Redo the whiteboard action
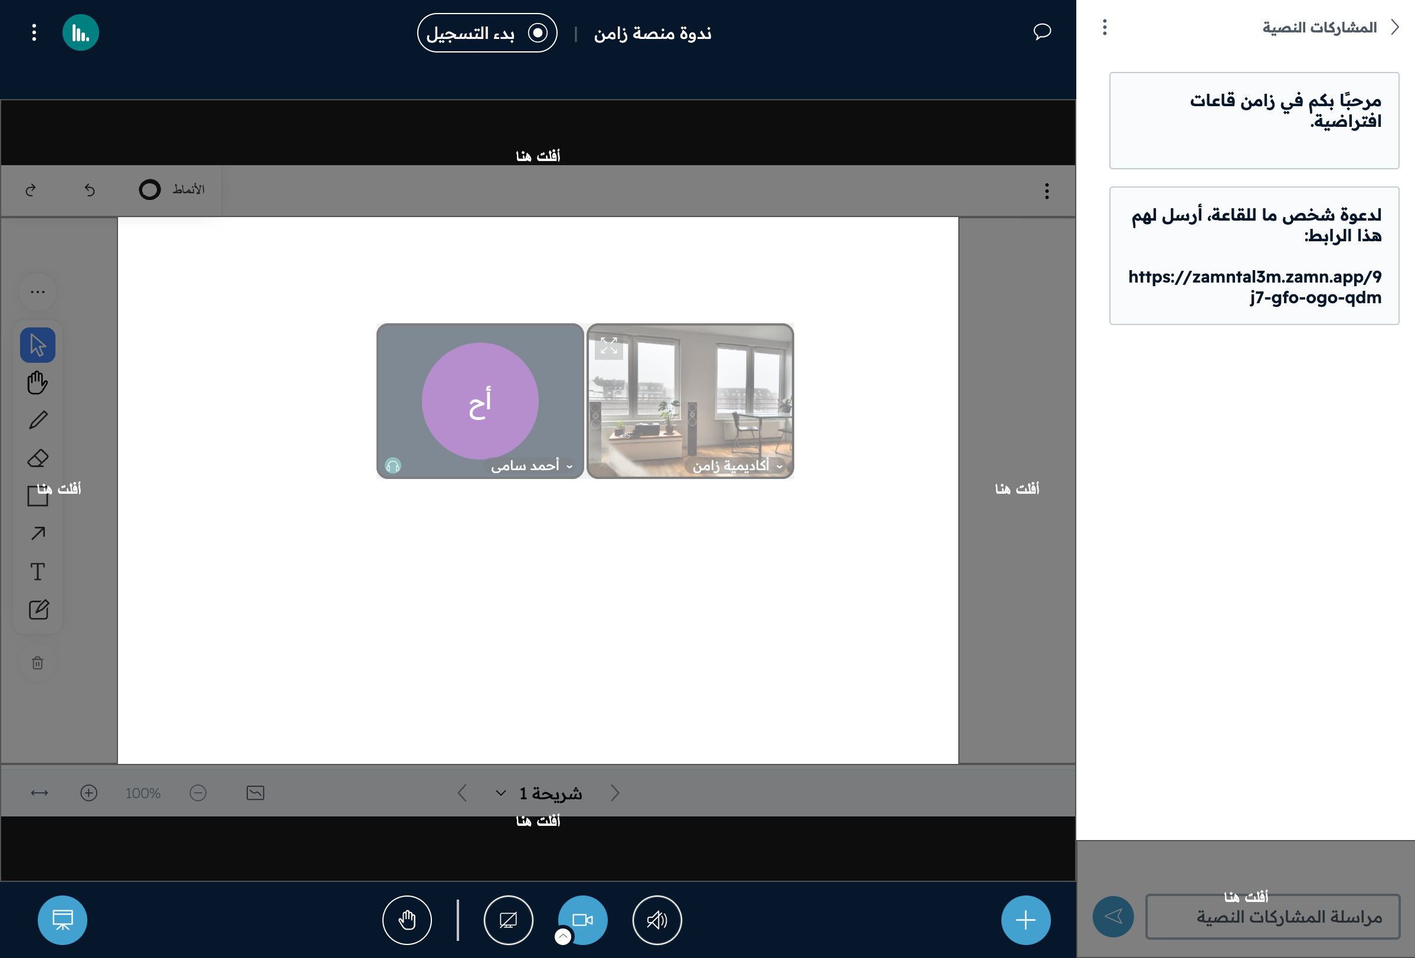Image resolution: width=1415 pixels, height=958 pixels. point(31,190)
